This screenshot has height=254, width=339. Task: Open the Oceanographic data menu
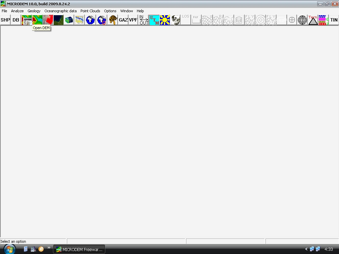61,11
